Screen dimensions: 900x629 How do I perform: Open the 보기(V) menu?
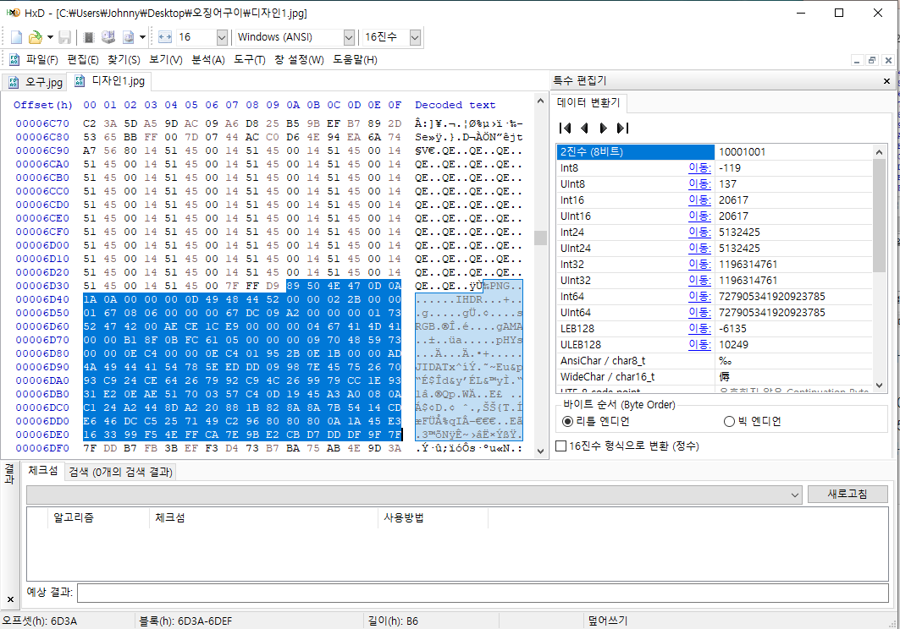166,60
